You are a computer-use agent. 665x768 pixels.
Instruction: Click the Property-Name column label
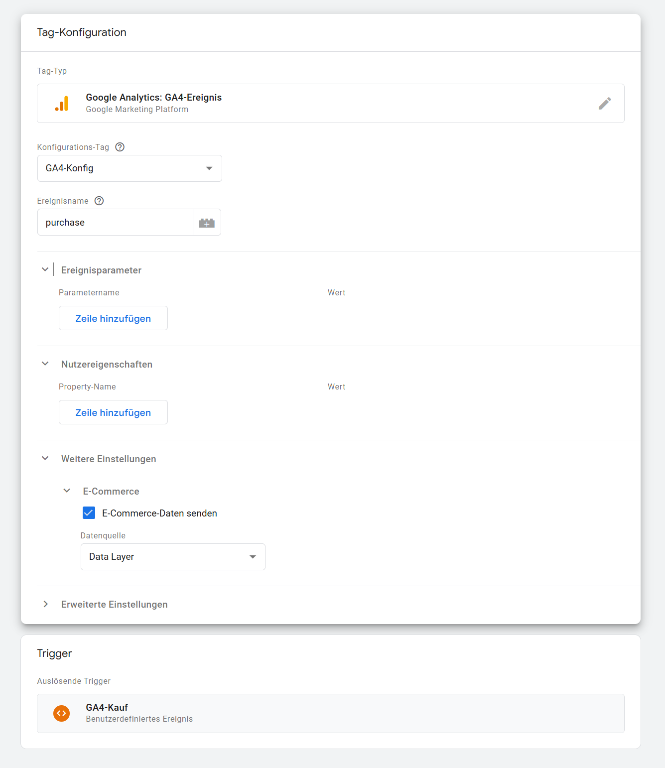87,387
